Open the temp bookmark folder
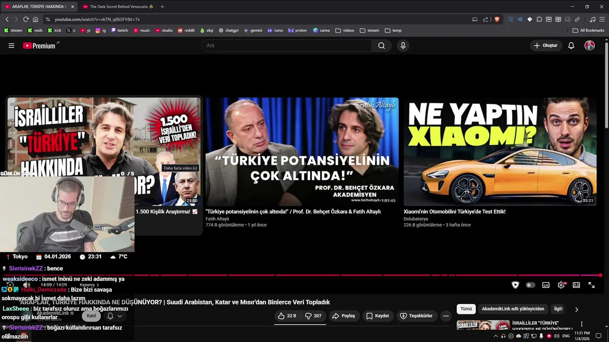The image size is (609, 342). (x=393, y=30)
